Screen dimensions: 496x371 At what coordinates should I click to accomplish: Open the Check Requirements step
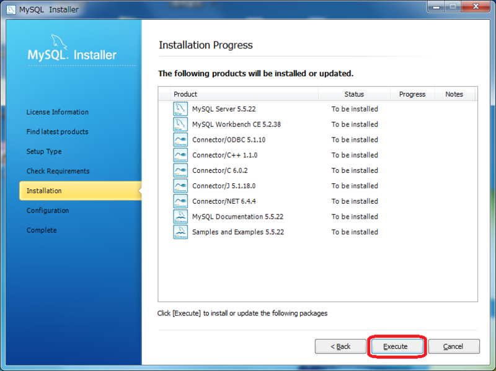point(58,171)
